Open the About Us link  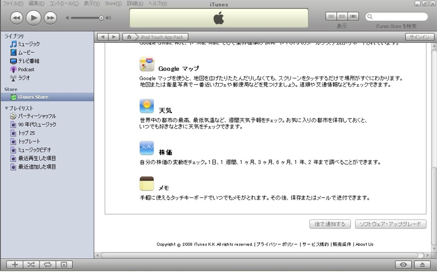pos(364,244)
